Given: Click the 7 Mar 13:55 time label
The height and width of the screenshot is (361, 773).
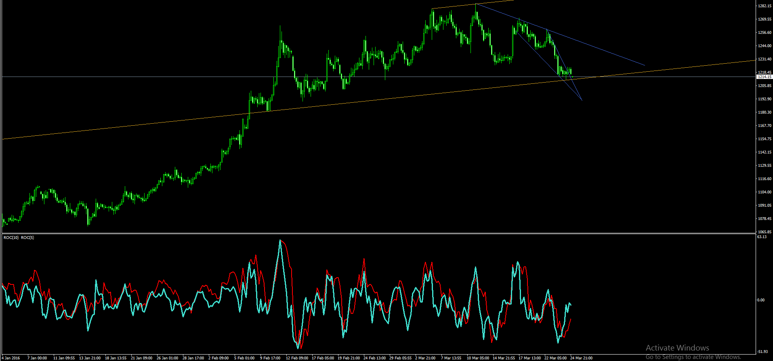Looking at the screenshot, I should [x=451, y=358].
